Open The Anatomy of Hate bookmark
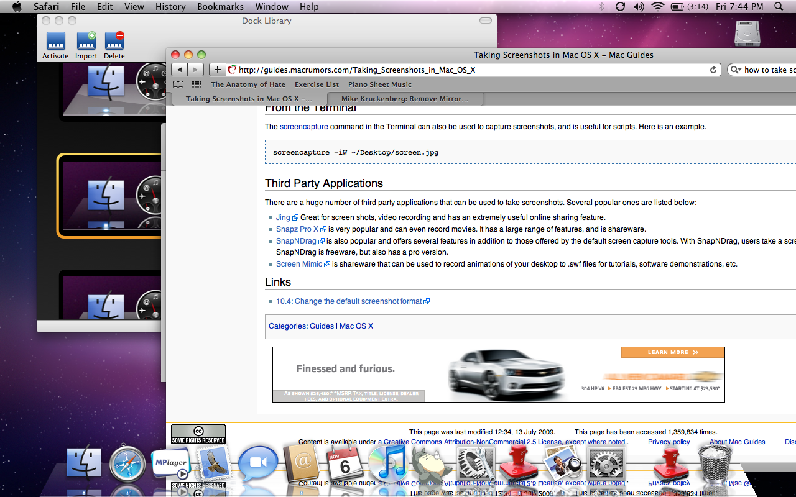Image resolution: width=796 pixels, height=497 pixels. [248, 84]
